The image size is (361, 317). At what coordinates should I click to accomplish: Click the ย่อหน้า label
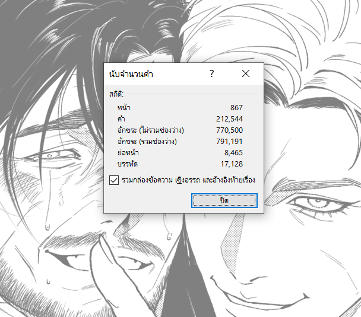point(128,152)
